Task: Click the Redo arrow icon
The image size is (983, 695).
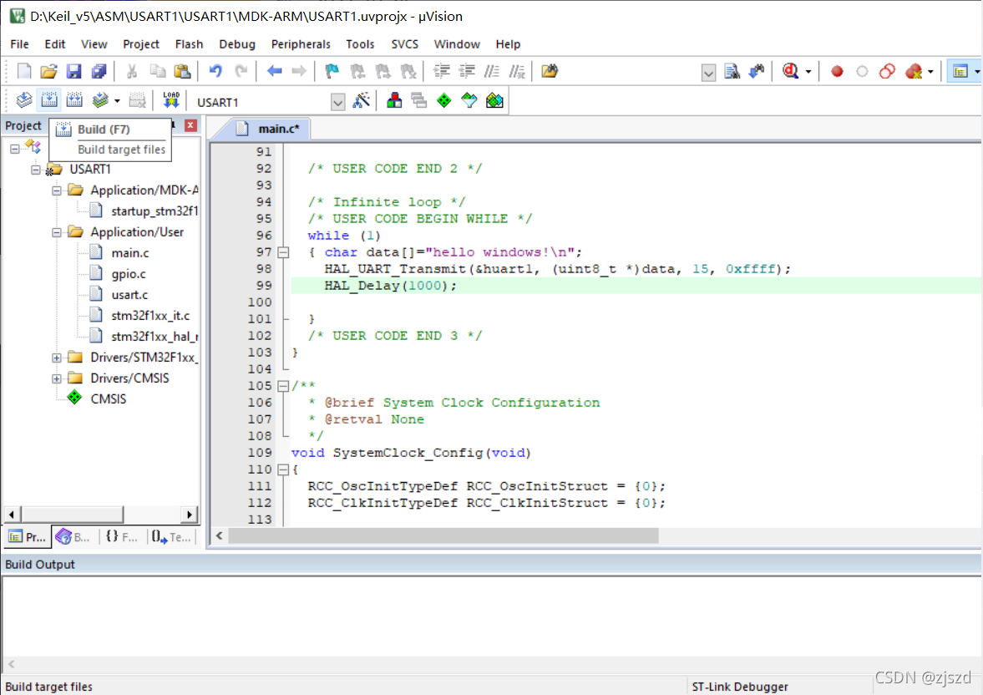Action: point(241,71)
